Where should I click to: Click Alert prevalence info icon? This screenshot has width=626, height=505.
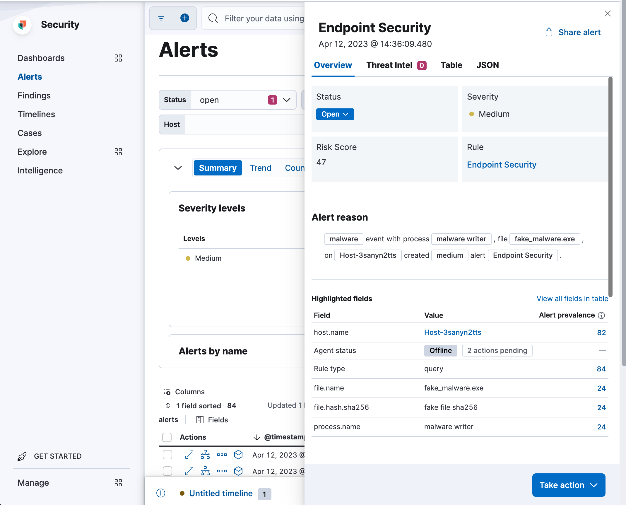pos(601,315)
